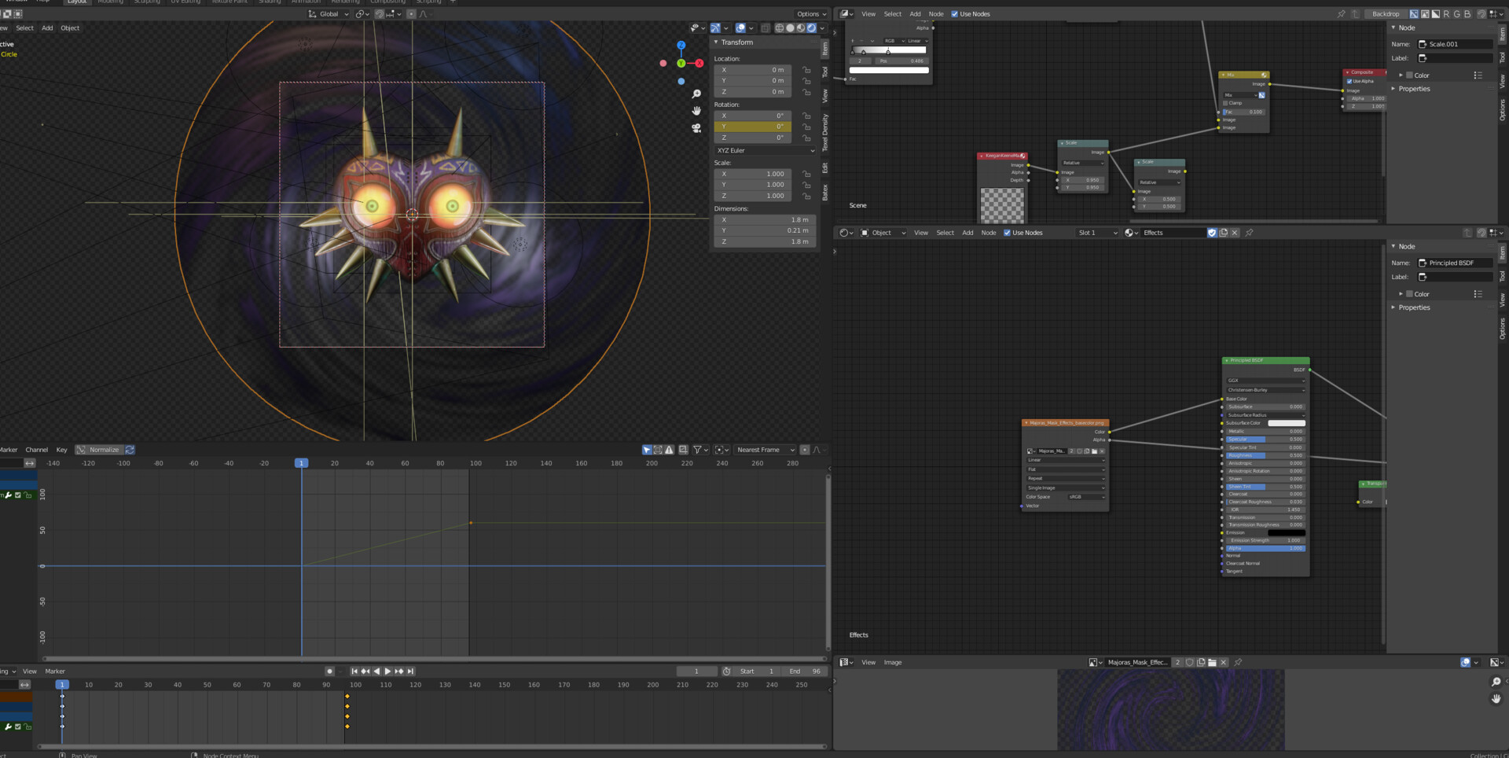1509x758 pixels.
Task: Switch to the Texture Paint workspace tab
Action: click(x=229, y=2)
